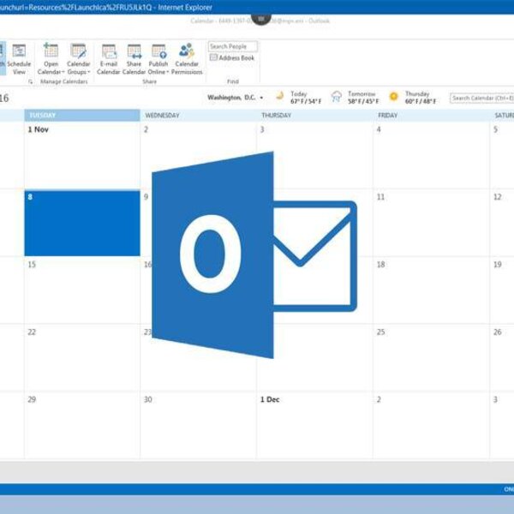514x514 pixels.
Task: Select day 25 in the calendar
Action: 431,358
